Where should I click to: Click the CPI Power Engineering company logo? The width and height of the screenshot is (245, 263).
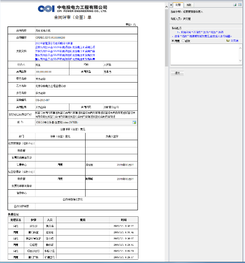72,8
